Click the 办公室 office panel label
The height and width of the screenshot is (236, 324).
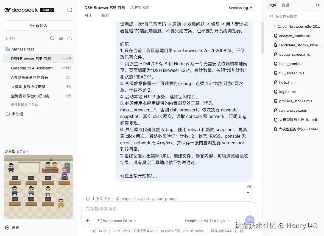coord(10,151)
